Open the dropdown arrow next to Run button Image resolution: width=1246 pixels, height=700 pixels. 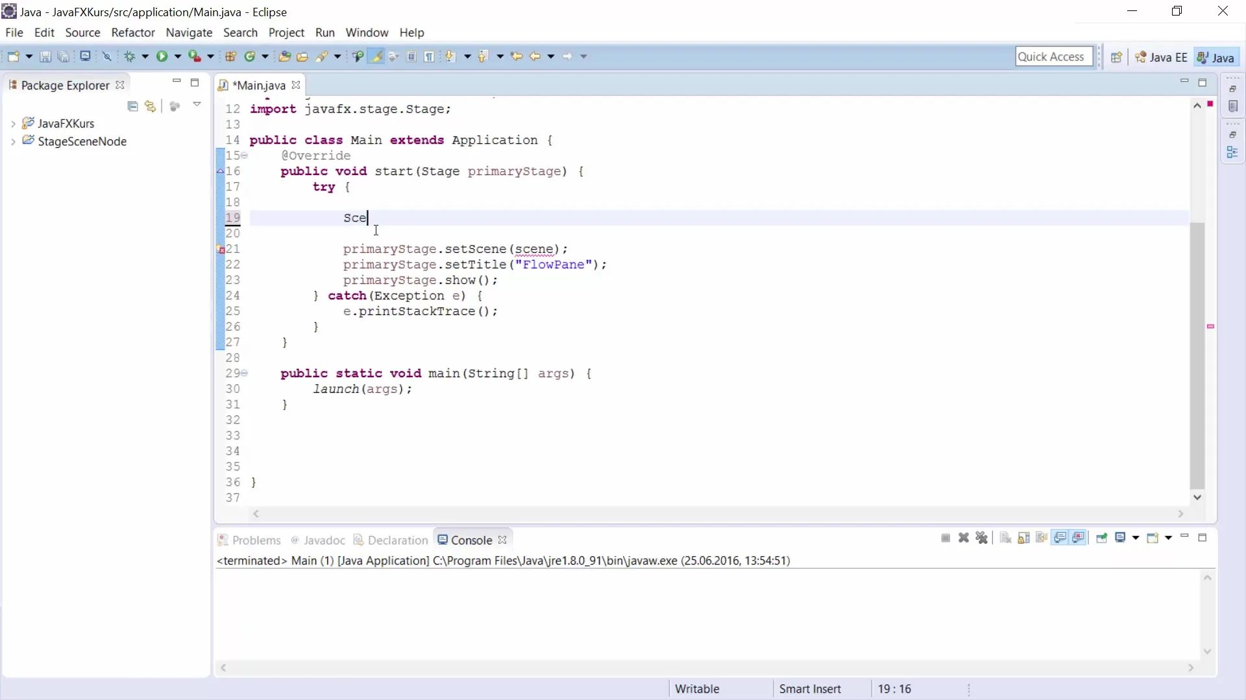177,56
